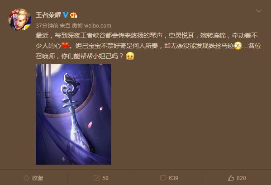Screen dimensions: 271x185
Task: Click the post text mentioning 妲己宝宝
Action: pos(148,46)
